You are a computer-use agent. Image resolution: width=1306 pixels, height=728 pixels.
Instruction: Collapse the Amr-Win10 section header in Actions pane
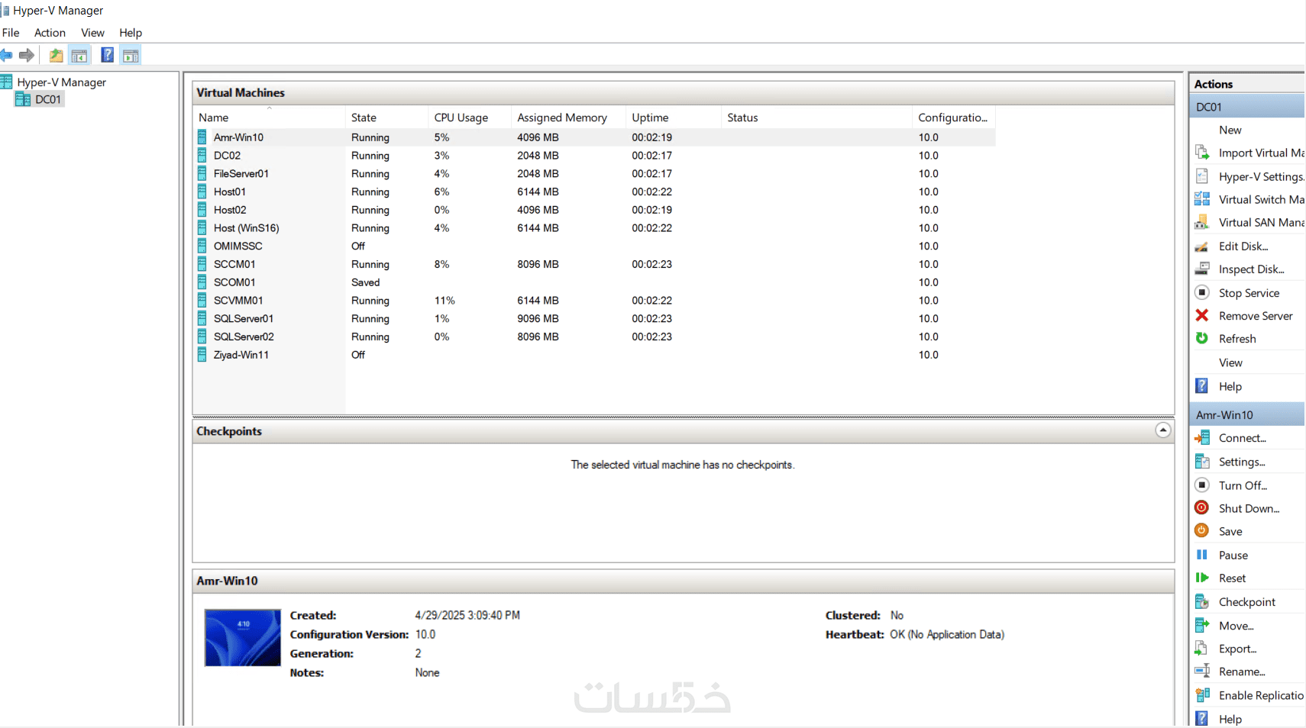(1247, 414)
